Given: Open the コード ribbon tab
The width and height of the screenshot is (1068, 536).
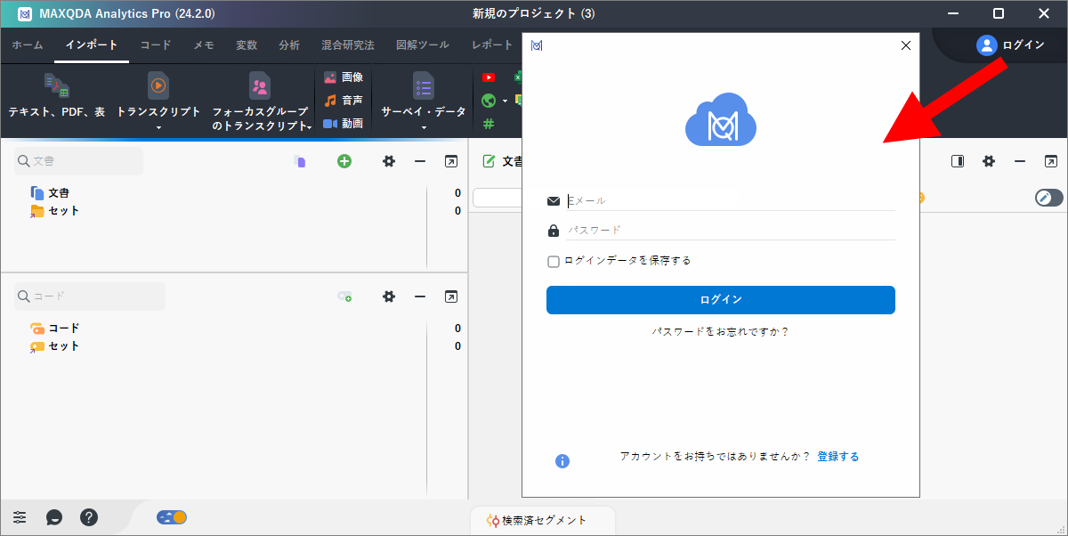Looking at the screenshot, I should click(156, 45).
